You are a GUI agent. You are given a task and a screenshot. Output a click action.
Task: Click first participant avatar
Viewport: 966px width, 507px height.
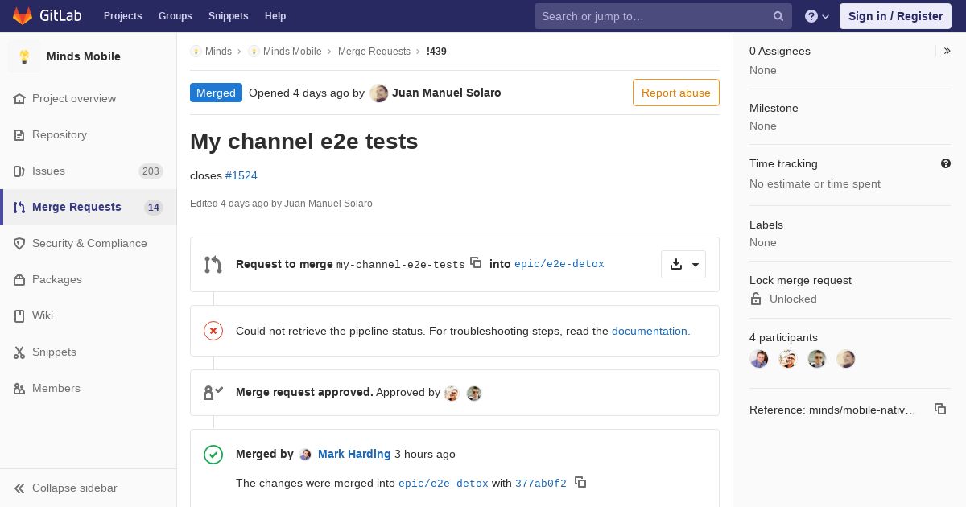pos(759,359)
